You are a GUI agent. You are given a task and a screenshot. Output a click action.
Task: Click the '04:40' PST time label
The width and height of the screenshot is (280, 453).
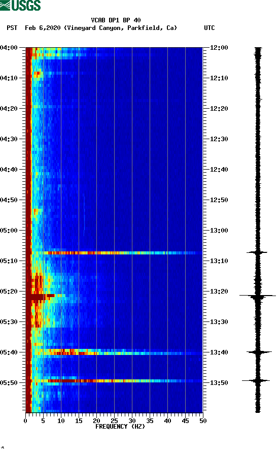coord(9,169)
